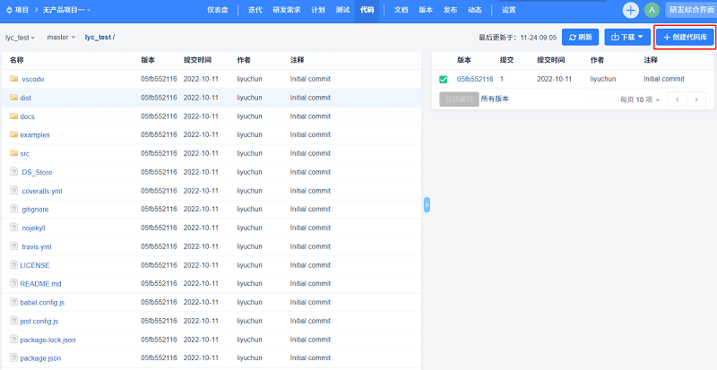The width and height of the screenshot is (717, 370).
Task: Expand the 下载 download dropdown
Action: (x=626, y=38)
